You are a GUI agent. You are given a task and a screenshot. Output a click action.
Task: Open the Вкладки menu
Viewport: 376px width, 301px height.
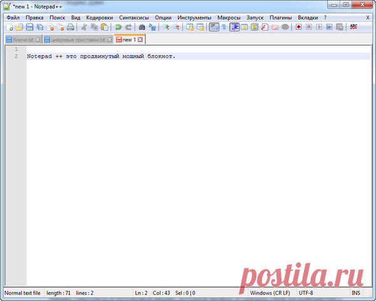coord(308,18)
